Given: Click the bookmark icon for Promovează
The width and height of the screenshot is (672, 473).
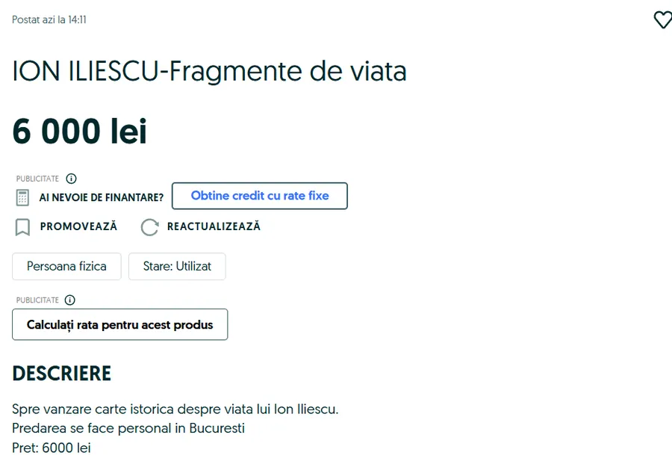Looking at the screenshot, I should (x=22, y=226).
